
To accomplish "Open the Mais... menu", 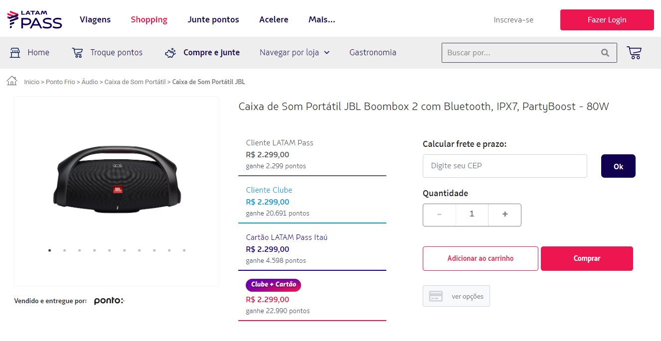I will pyautogui.click(x=322, y=20).
